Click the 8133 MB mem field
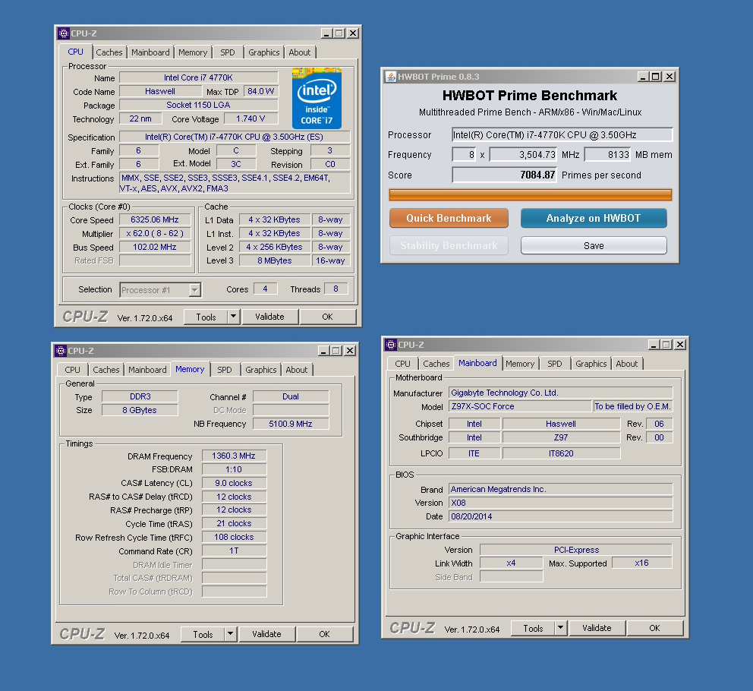 (x=607, y=155)
